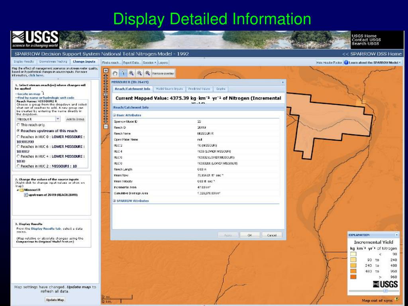408x306 pixels.
Task: Open the Search USGS link
Action: (365, 43)
